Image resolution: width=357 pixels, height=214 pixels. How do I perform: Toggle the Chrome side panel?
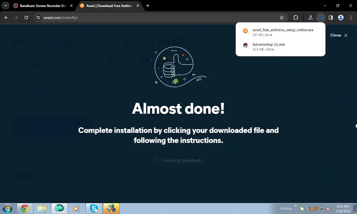click(331, 18)
